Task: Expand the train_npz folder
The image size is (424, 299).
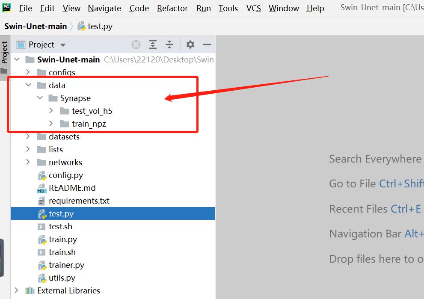Action: coord(51,124)
